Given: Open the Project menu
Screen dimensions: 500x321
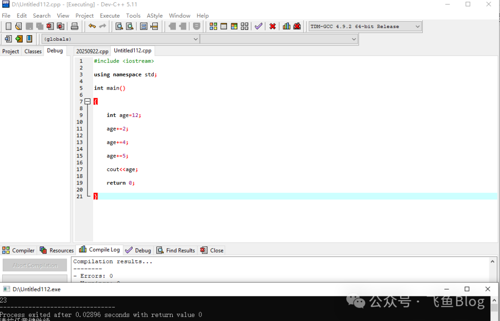Looking at the screenshot, I should pos(85,16).
